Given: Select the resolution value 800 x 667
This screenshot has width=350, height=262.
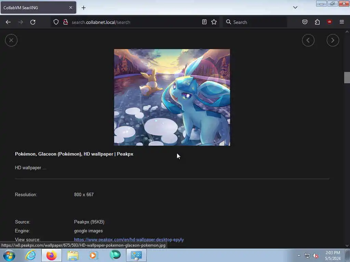Looking at the screenshot, I should [x=84, y=194].
